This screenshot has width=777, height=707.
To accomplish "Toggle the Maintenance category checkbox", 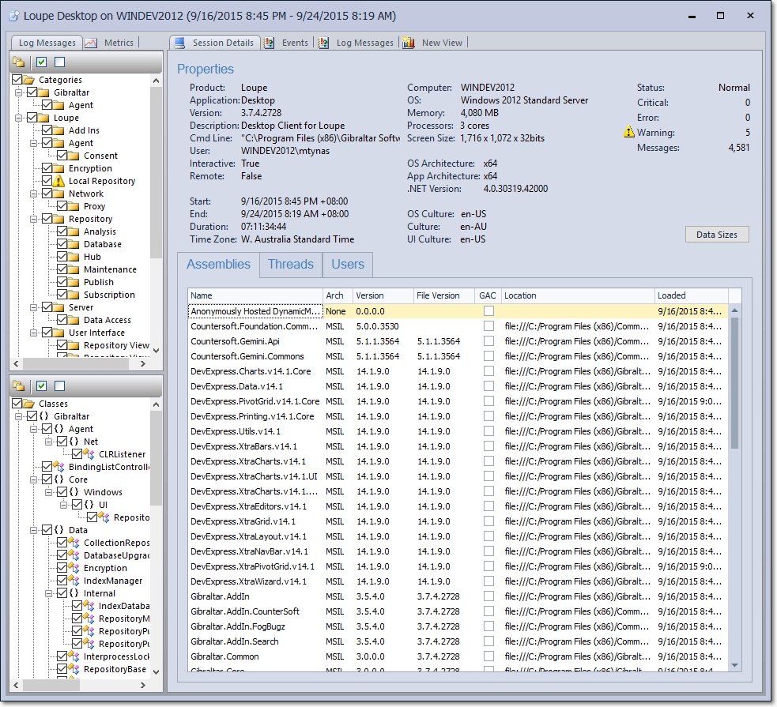I will 62,269.
